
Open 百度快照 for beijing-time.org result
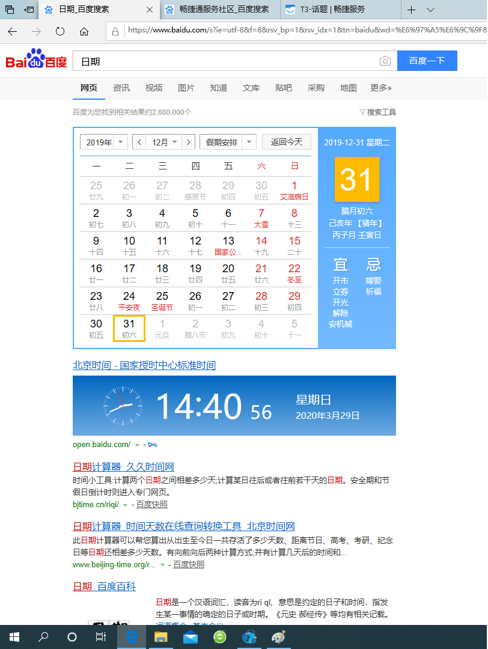pyautogui.click(x=189, y=564)
